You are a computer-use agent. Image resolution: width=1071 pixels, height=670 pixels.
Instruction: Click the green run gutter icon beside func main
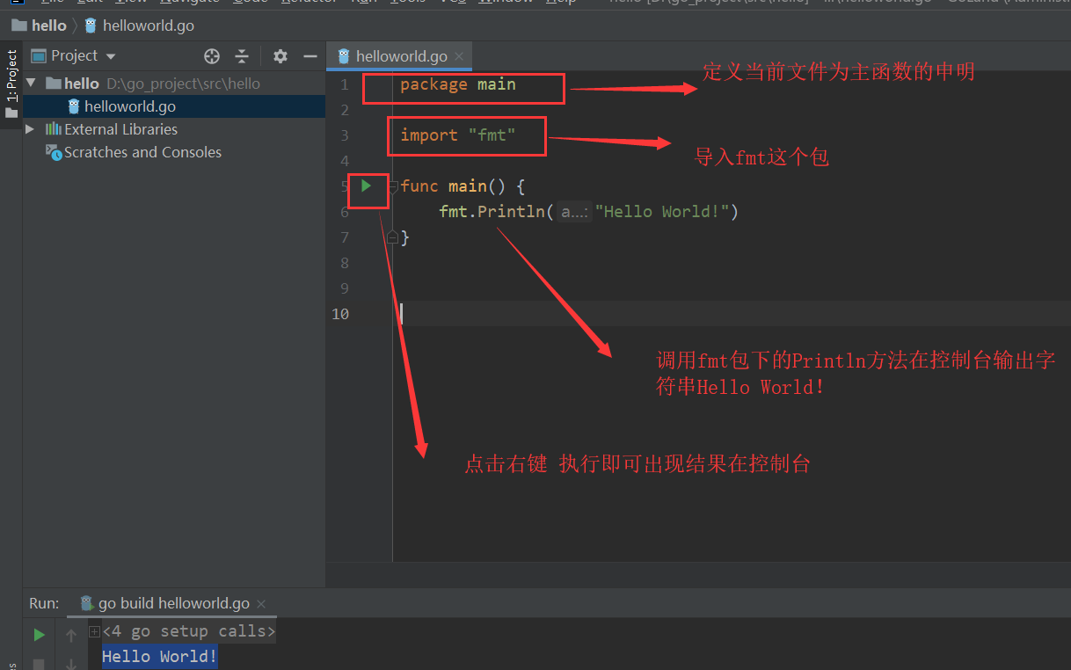click(x=367, y=186)
